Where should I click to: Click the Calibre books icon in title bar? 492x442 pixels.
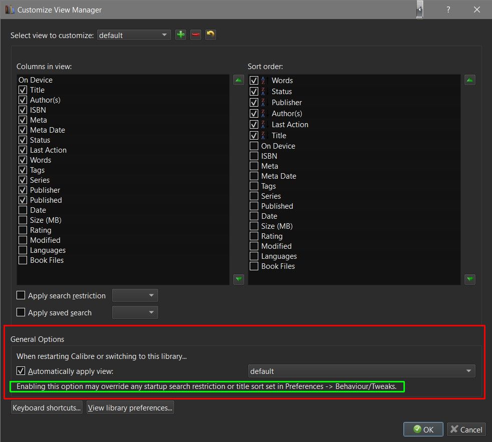pos(10,10)
